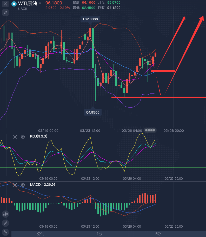Select the pencil drawing tool
This screenshot has height=237, width=206.
[x=5, y=223]
